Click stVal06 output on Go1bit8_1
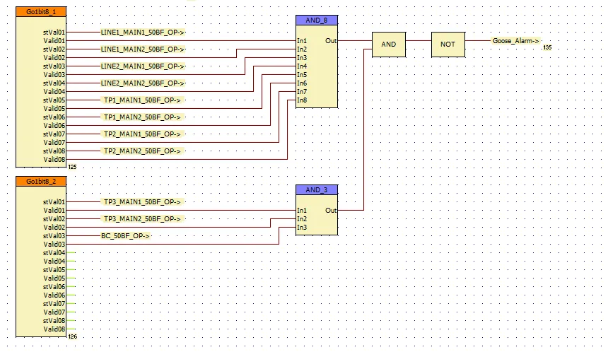This screenshot has width=608, height=352. (54, 117)
